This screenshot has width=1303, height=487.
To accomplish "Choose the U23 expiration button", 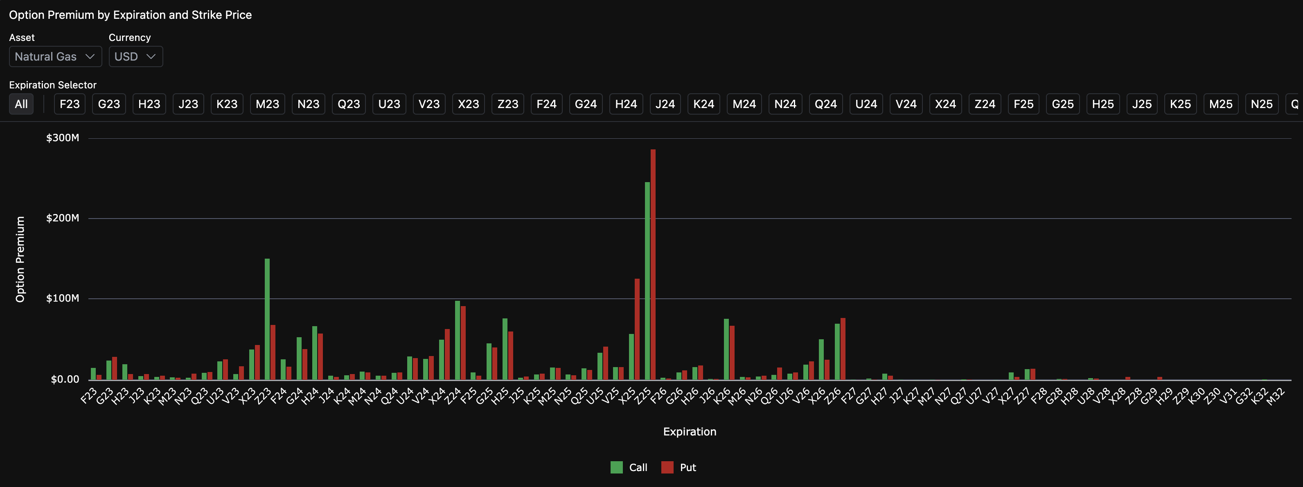I will (389, 104).
